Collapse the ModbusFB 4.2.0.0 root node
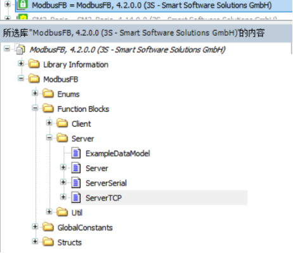Image resolution: width=293 pixels, height=253 pixels. (x=7, y=49)
